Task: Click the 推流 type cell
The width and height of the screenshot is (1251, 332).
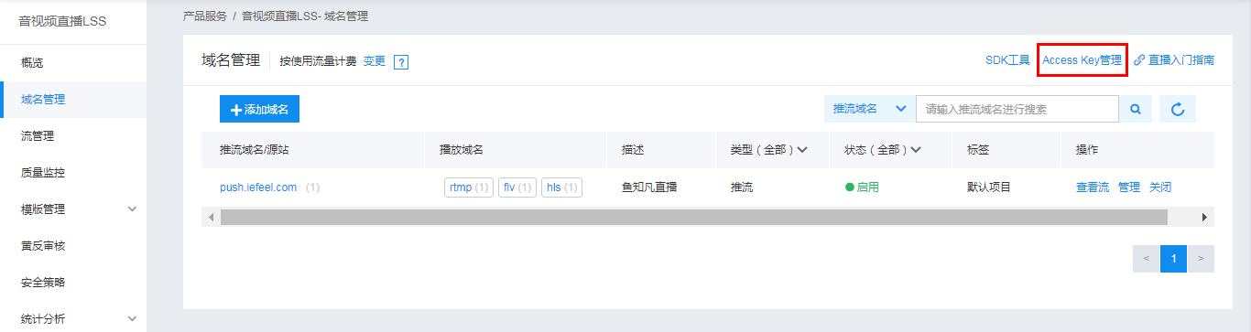Action: coord(741,187)
